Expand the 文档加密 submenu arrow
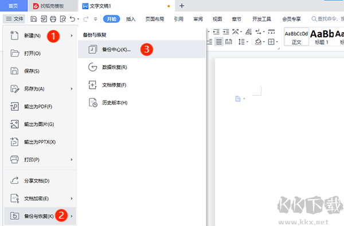Image resolution: width=344 pixels, height=226 pixels. pos(72,199)
